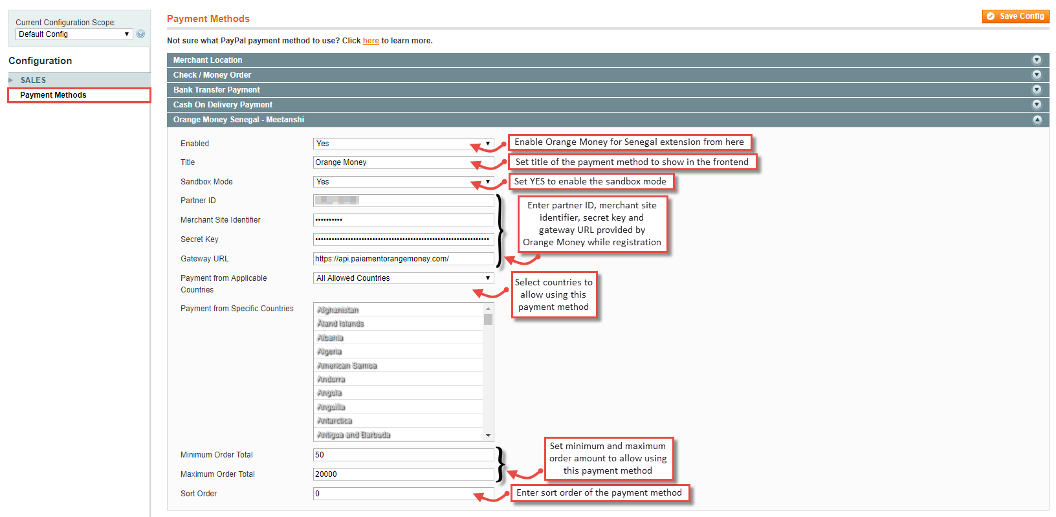Expand the SALES section in sidebar
Screen dimensions: 1056x517
(79, 80)
